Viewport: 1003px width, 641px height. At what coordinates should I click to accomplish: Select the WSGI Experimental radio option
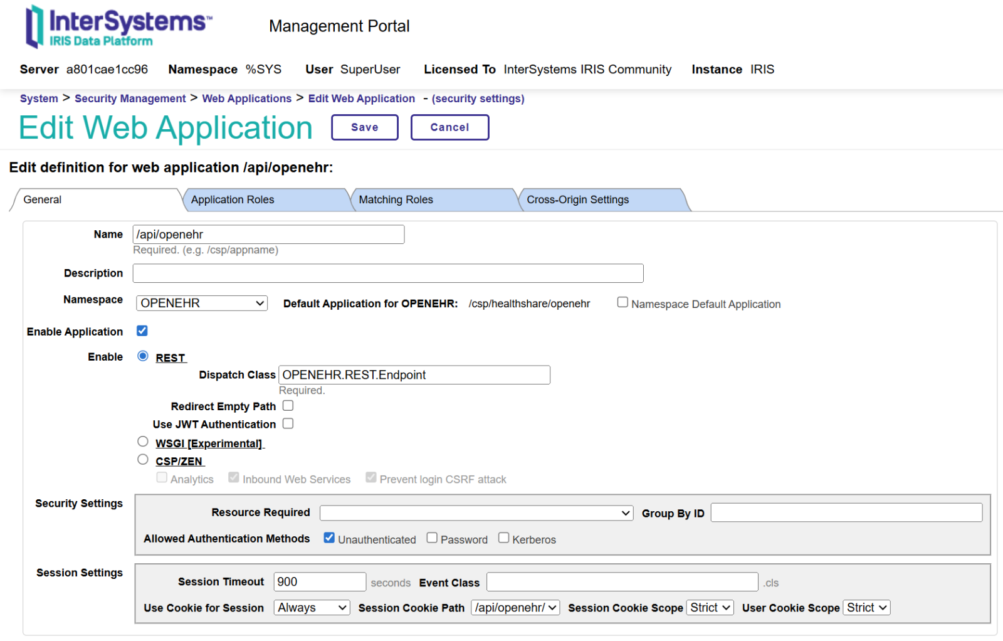[143, 442]
